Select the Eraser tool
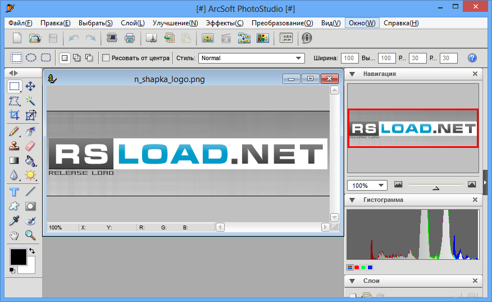Viewport: 492px width, 302px height. pos(30,146)
